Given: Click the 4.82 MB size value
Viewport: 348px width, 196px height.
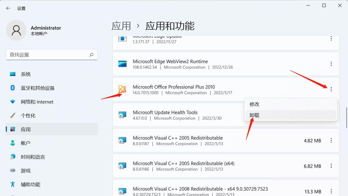Looking at the screenshot, I should coord(312,141).
